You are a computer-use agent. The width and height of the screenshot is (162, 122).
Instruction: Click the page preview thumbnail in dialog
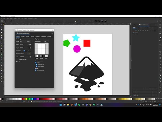42,49
